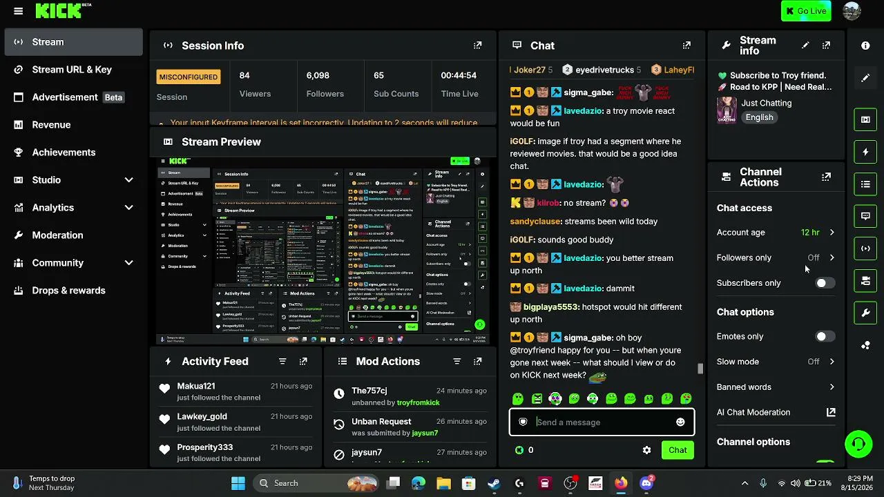Toggle Stream Preview widget in right rail
This screenshot has height=497, width=884.
[x=865, y=119]
